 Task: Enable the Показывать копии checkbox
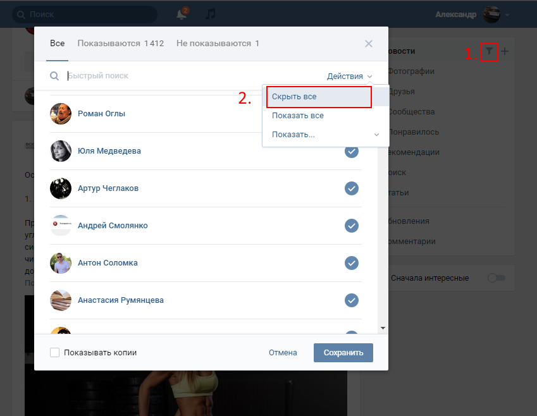(x=55, y=353)
